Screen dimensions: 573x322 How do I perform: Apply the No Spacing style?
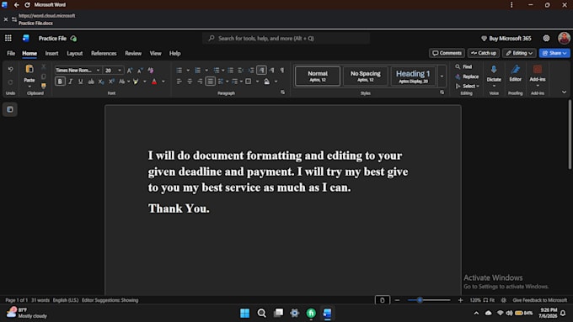[x=366, y=76]
